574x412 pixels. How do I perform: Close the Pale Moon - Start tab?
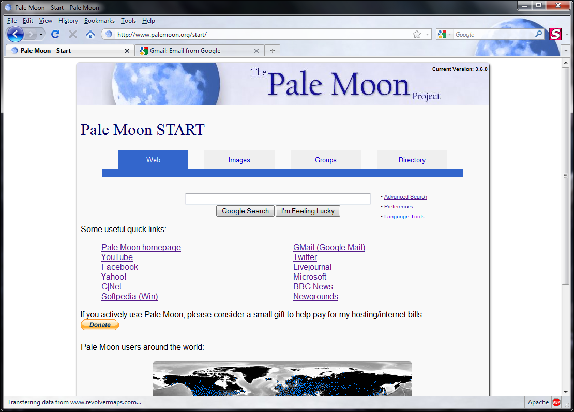pyautogui.click(x=127, y=51)
